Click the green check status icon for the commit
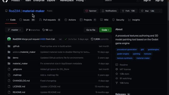Screen dimensions: 169x95 click(66, 39)
